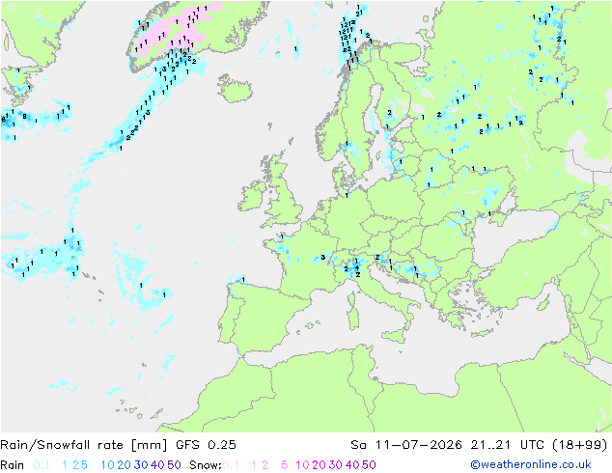
Task: Click the '(18+99)' forecast offset text
Action: click(x=580, y=445)
